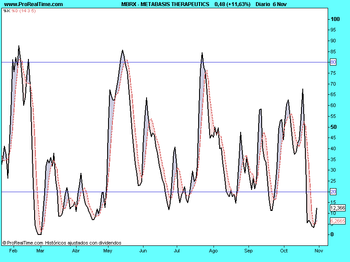Click the Históricos ajustados con dividendos note
350x262 pixels.
pos(83,243)
